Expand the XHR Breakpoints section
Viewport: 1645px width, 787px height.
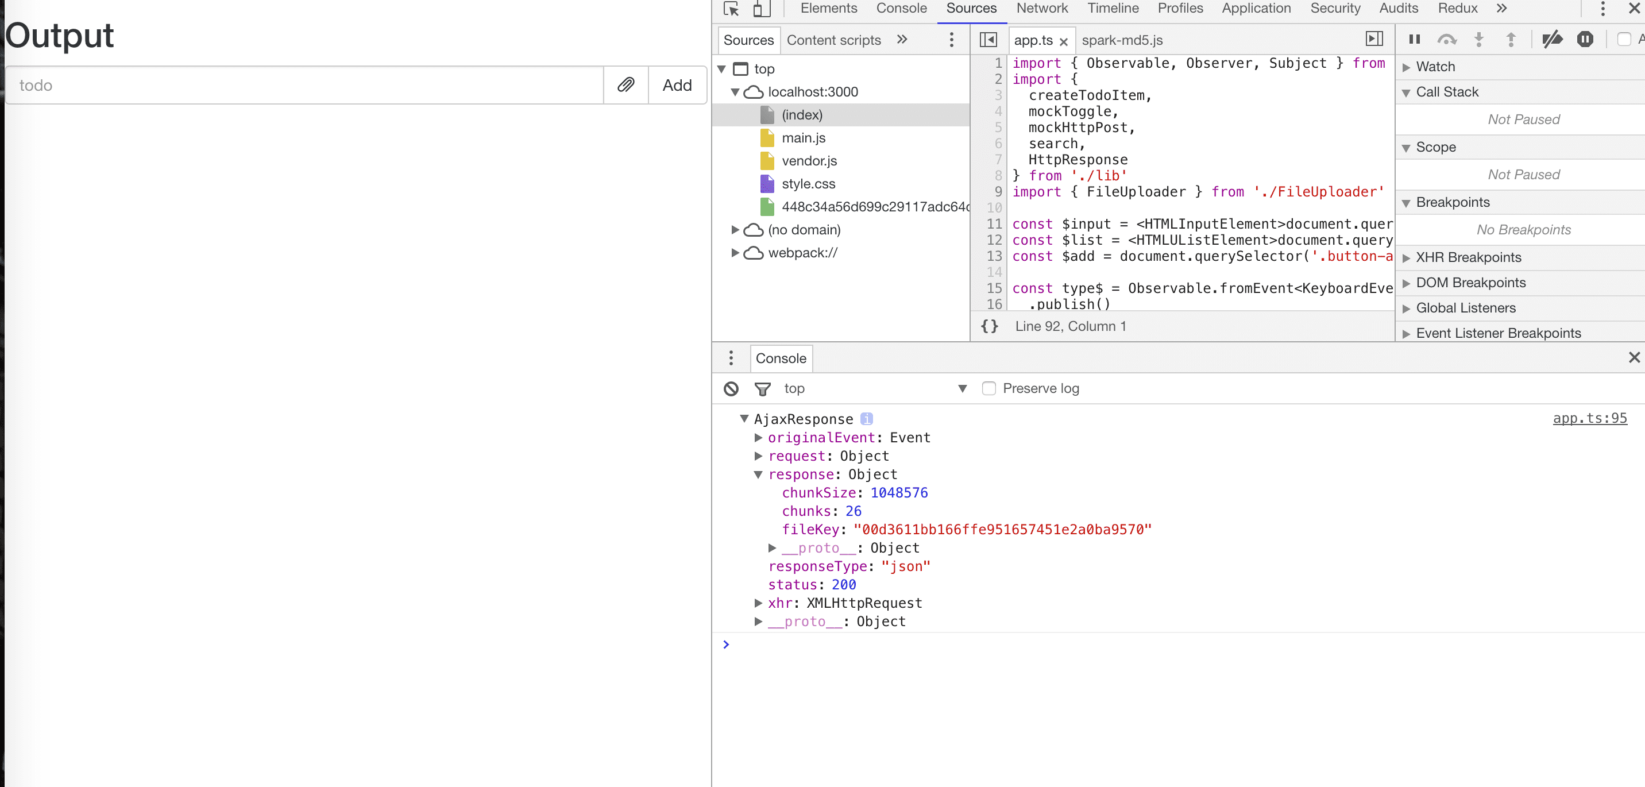(x=1468, y=257)
